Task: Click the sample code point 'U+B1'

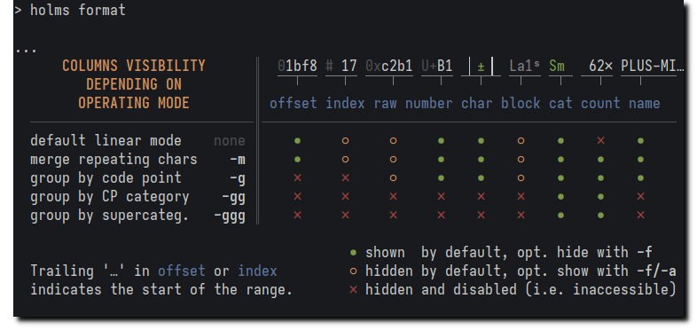Action: pos(437,67)
